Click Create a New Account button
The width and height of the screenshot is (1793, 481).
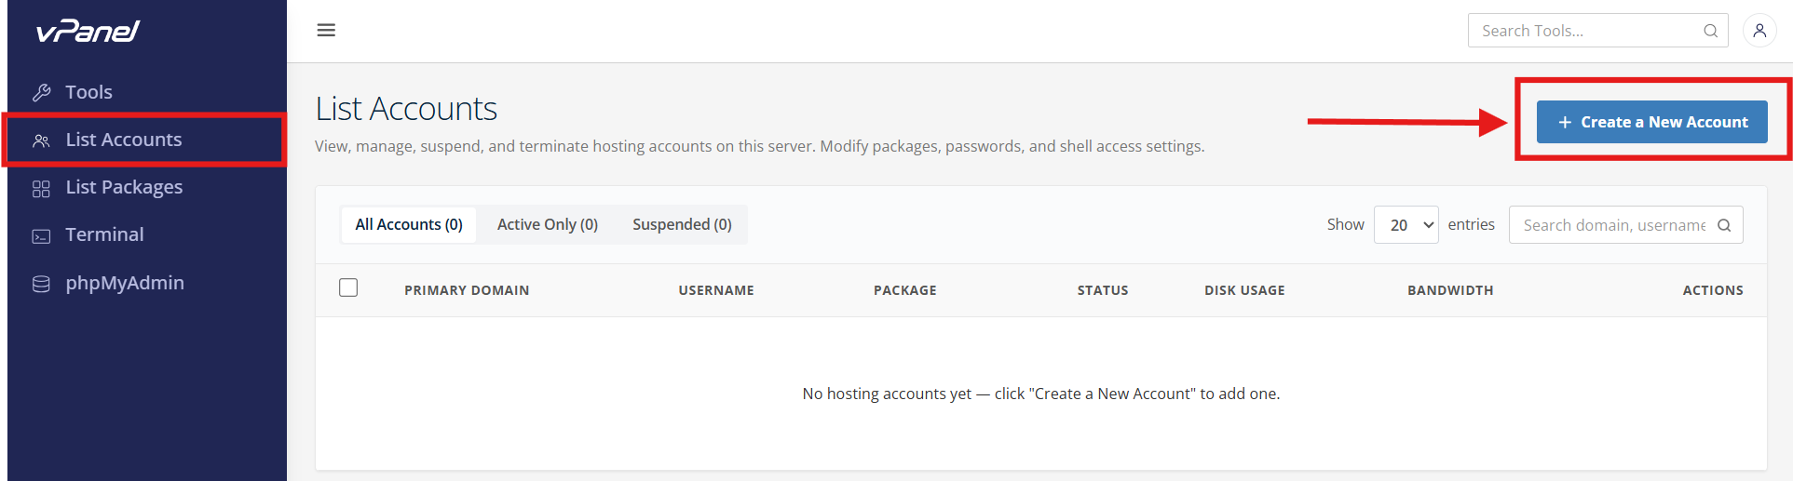(x=1651, y=122)
